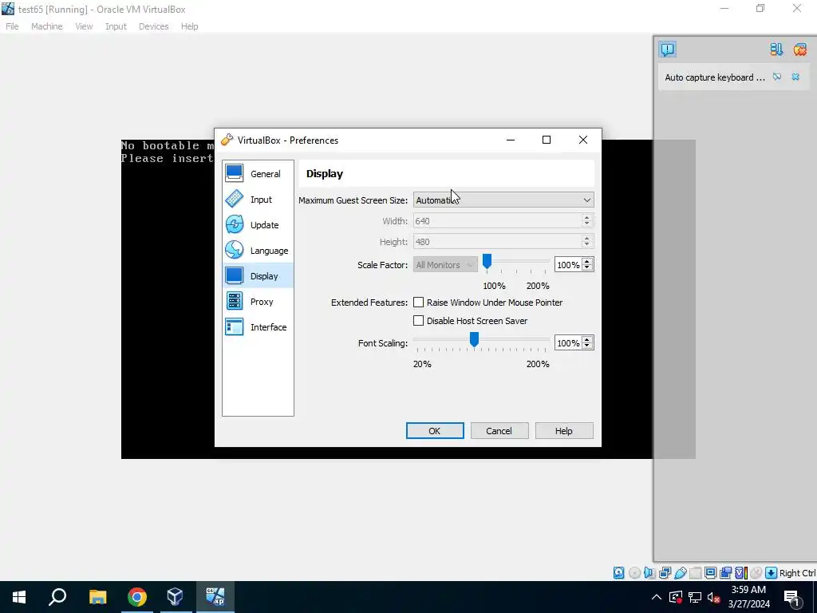This screenshot has width=817, height=613.
Task: Open the Windows Start menu
Action: pos(19,597)
